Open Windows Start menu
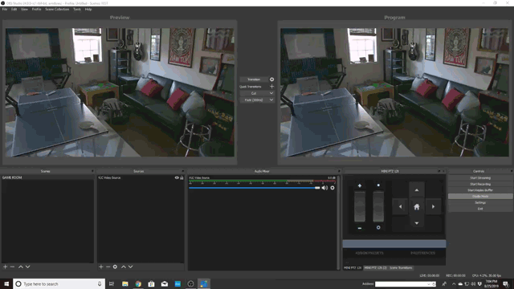Image resolution: width=514 pixels, height=289 pixels. [6, 283]
